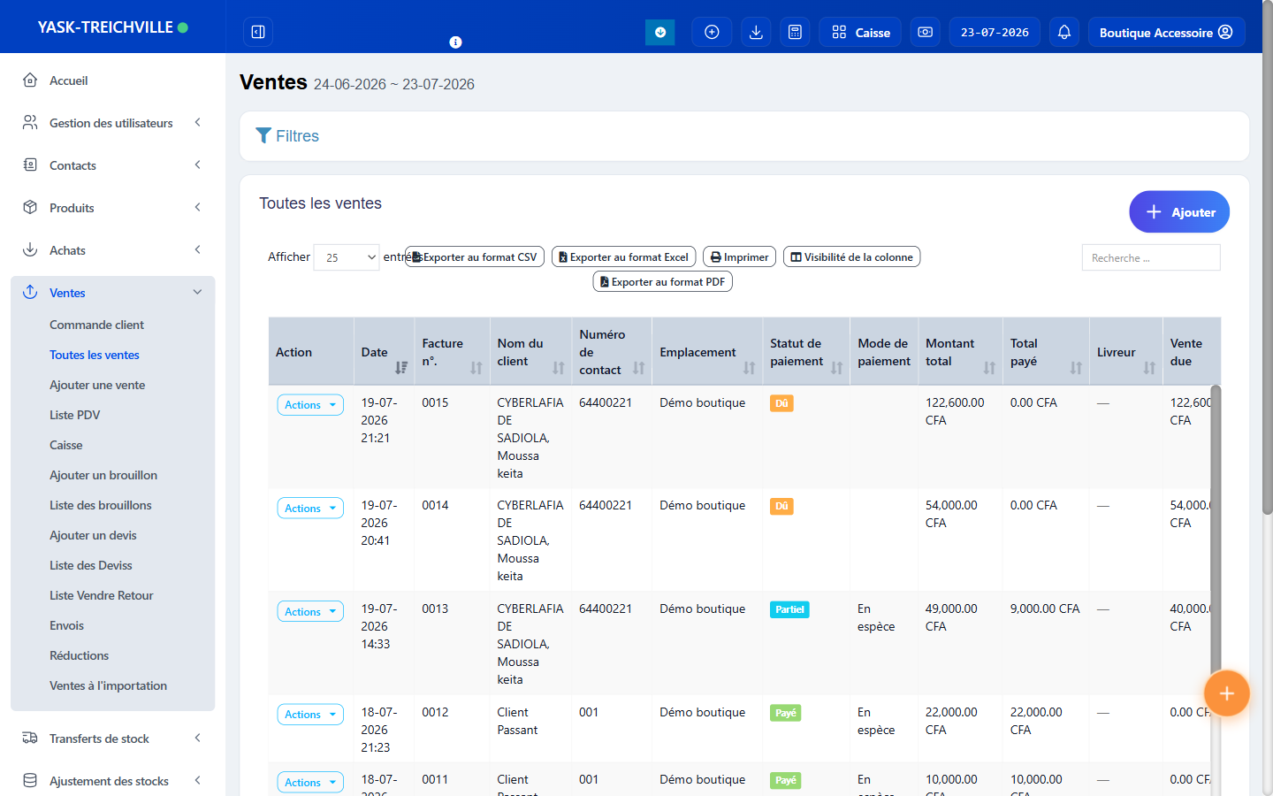Click the Ventes upload-arrow icon
The width and height of the screenshot is (1273, 796).
[30, 293]
